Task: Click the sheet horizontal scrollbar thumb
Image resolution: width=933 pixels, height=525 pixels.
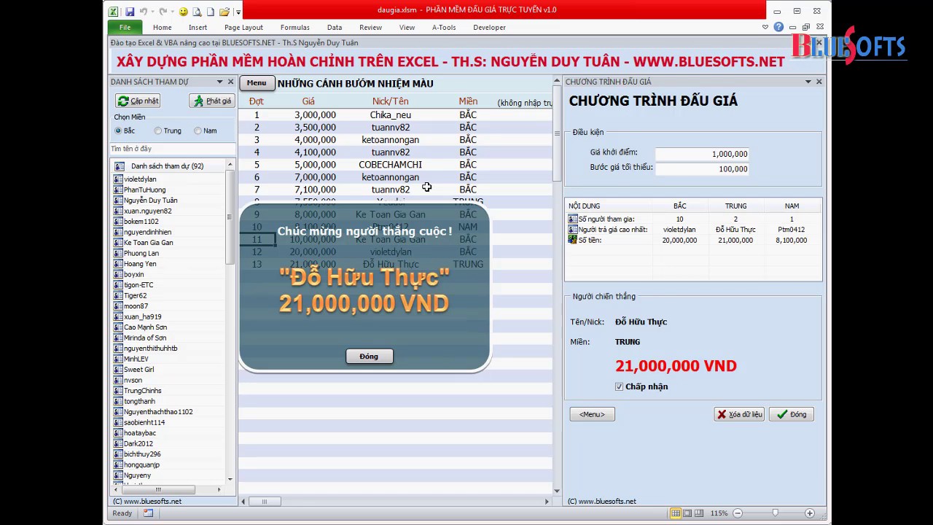Action: 264,501
